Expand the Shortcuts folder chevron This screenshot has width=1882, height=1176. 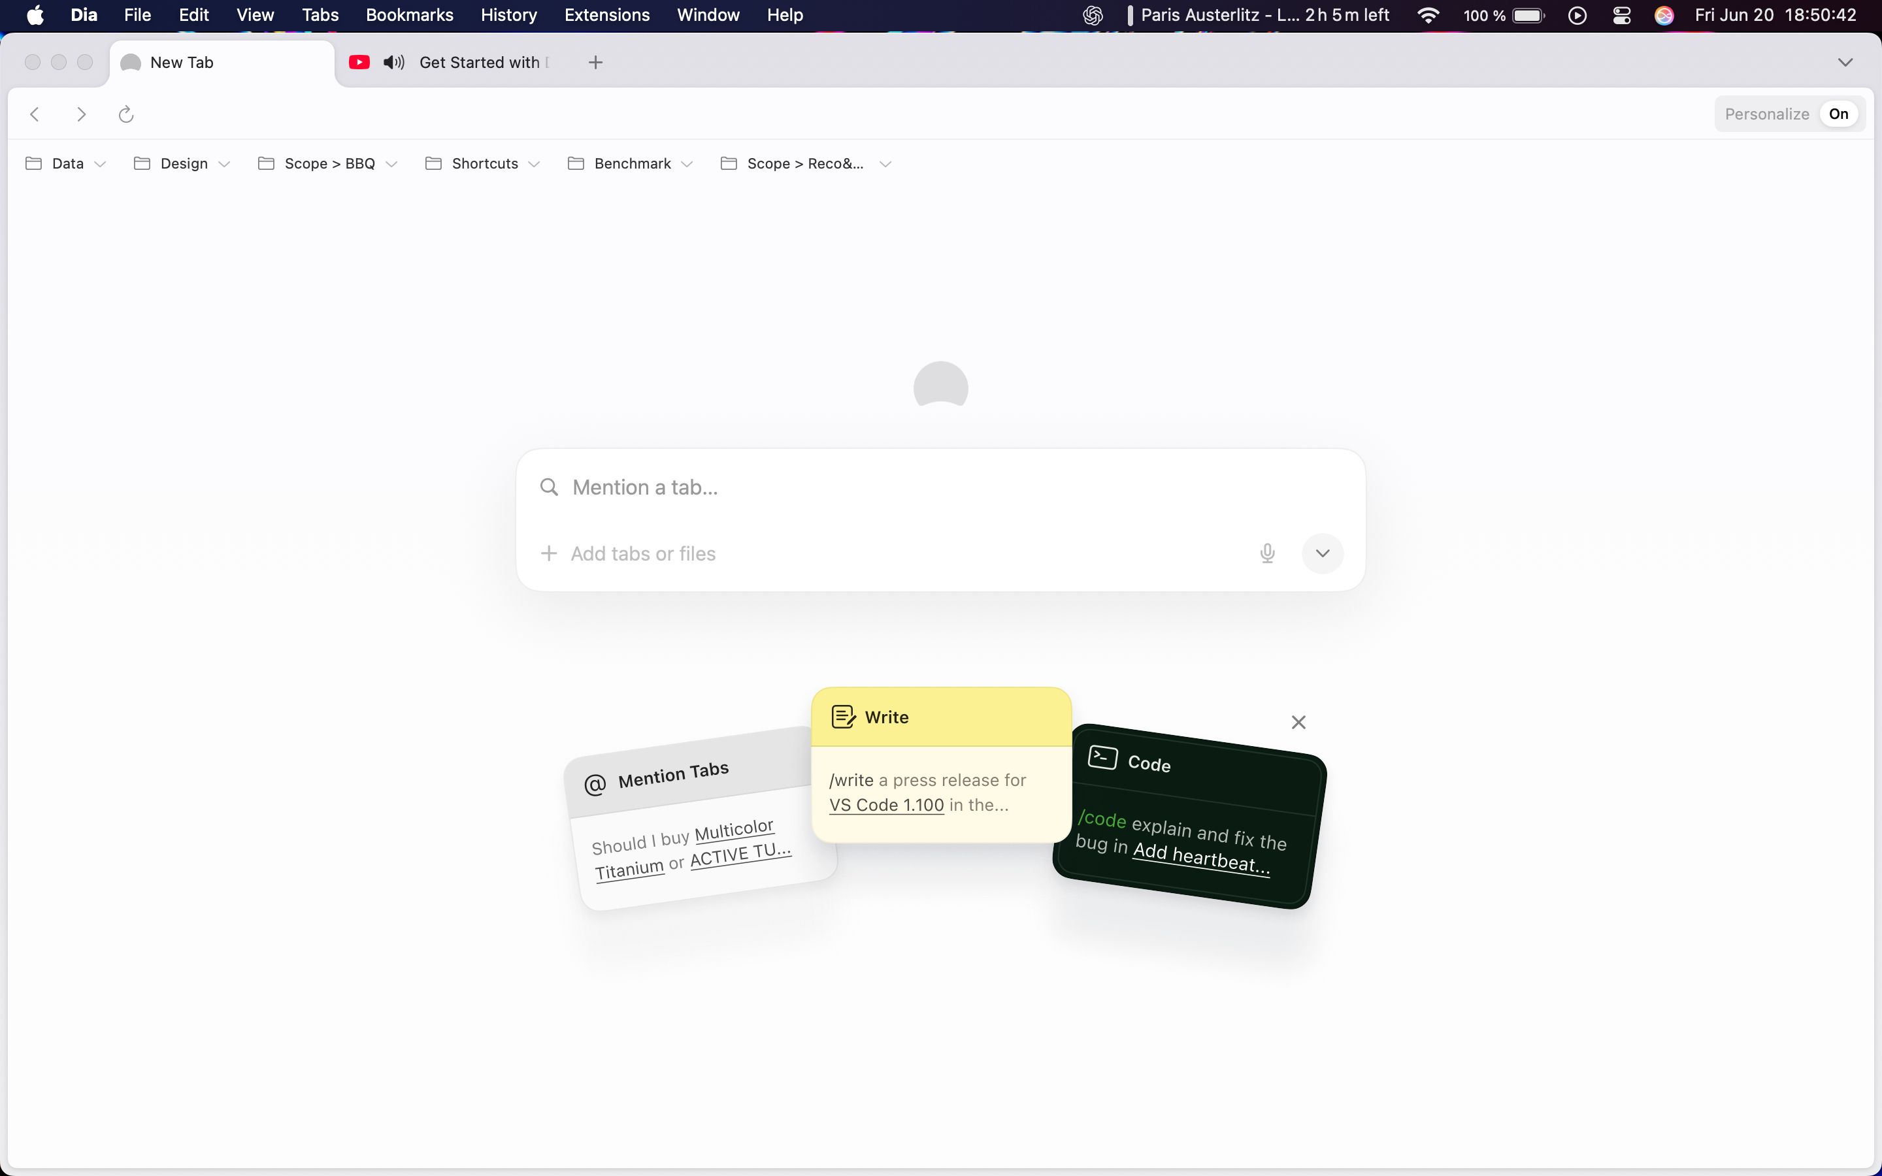tap(533, 164)
